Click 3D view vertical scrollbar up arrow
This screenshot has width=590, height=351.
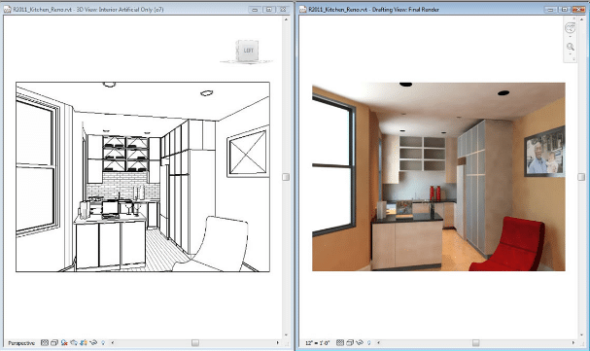coord(286,19)
